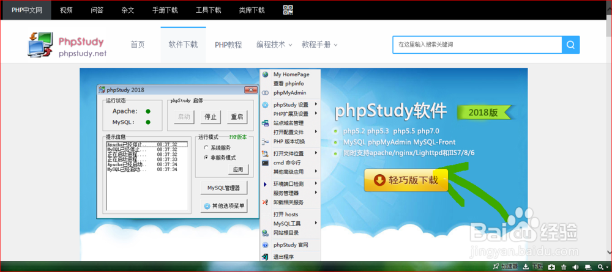
Task: Click the 启动 button in phpStudy window
Action: (184, 117)
